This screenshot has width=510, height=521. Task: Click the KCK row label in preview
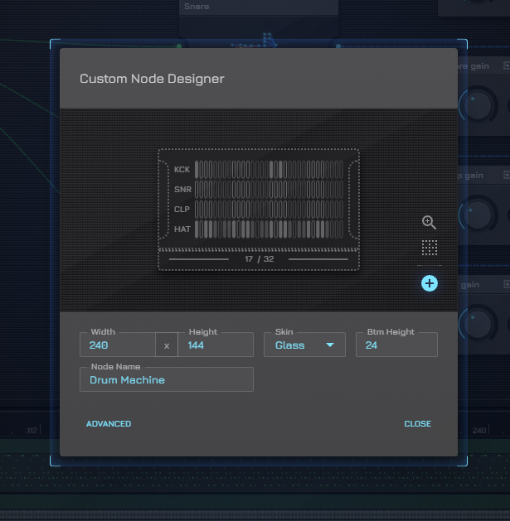182,170
